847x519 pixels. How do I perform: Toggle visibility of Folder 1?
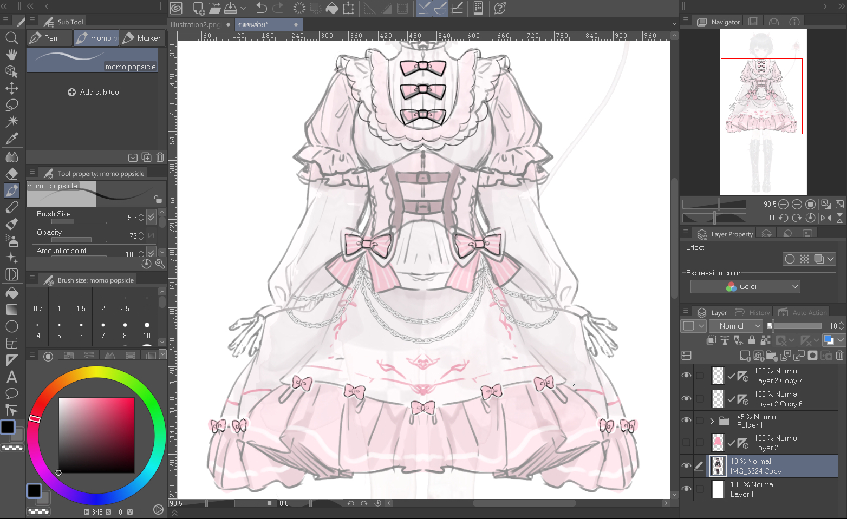[x=686, y=421]
